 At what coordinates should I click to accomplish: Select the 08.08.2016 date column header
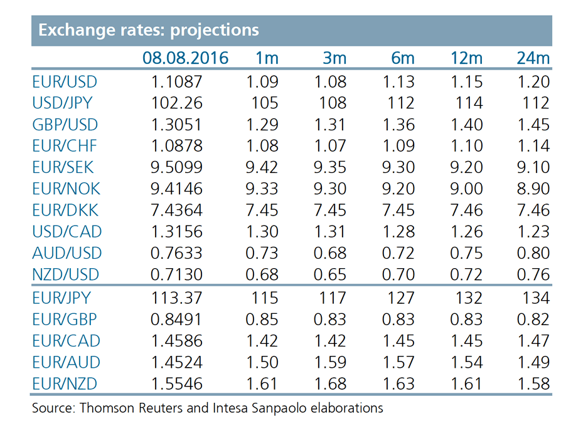(185, 59)
